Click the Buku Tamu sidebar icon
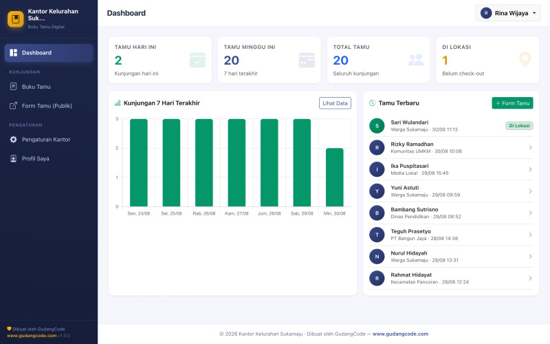 tap(13, 87)
